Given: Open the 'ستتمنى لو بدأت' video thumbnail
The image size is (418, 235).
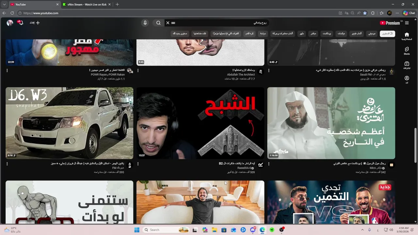Looking at the screenshot, I should coord(69,202).
